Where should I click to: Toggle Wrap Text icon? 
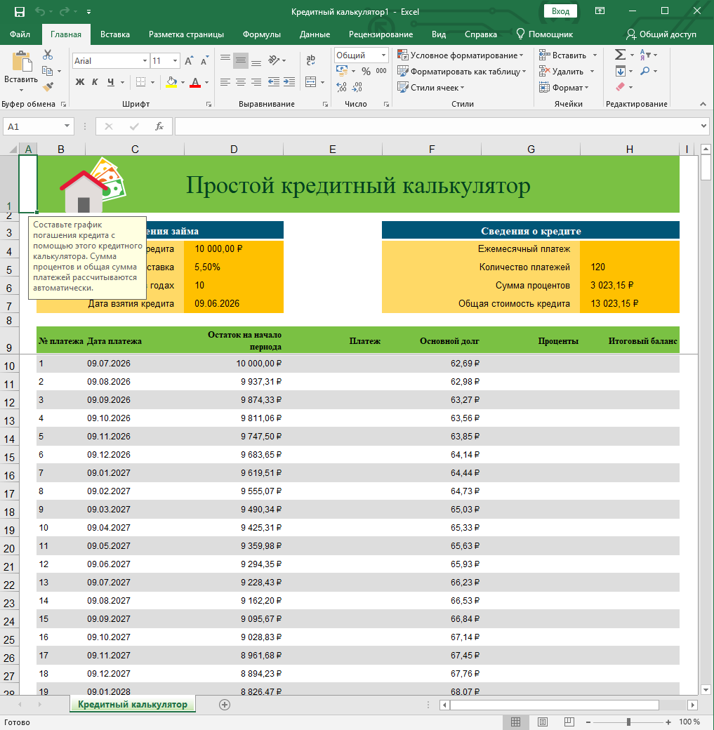tap(310, 60)
